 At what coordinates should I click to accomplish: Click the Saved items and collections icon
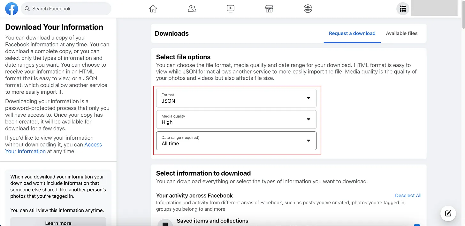(x=165, y=223)
